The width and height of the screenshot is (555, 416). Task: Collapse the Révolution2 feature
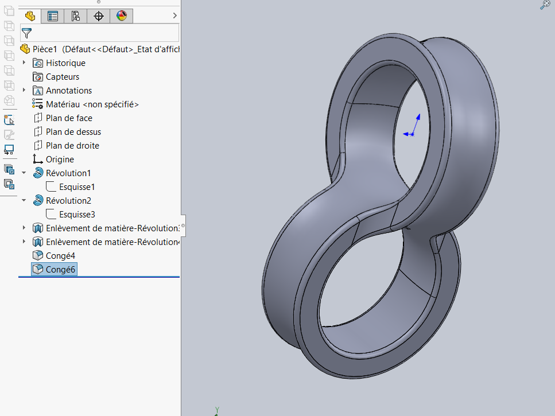pyautogui.click(x=24, y=200)
